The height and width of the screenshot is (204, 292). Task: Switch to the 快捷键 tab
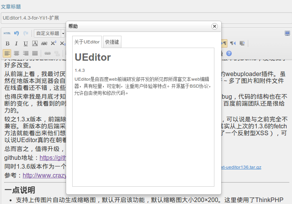[x=112, y=42]
